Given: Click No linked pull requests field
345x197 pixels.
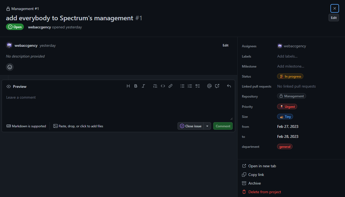Looking at the screenshot, I should [x=297, y=86].
